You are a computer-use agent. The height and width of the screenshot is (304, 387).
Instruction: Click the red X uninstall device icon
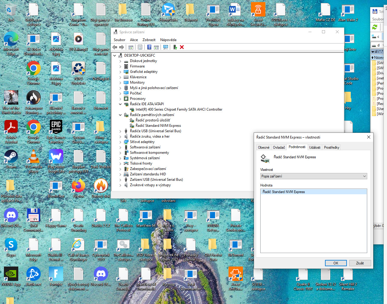point(182,47)
